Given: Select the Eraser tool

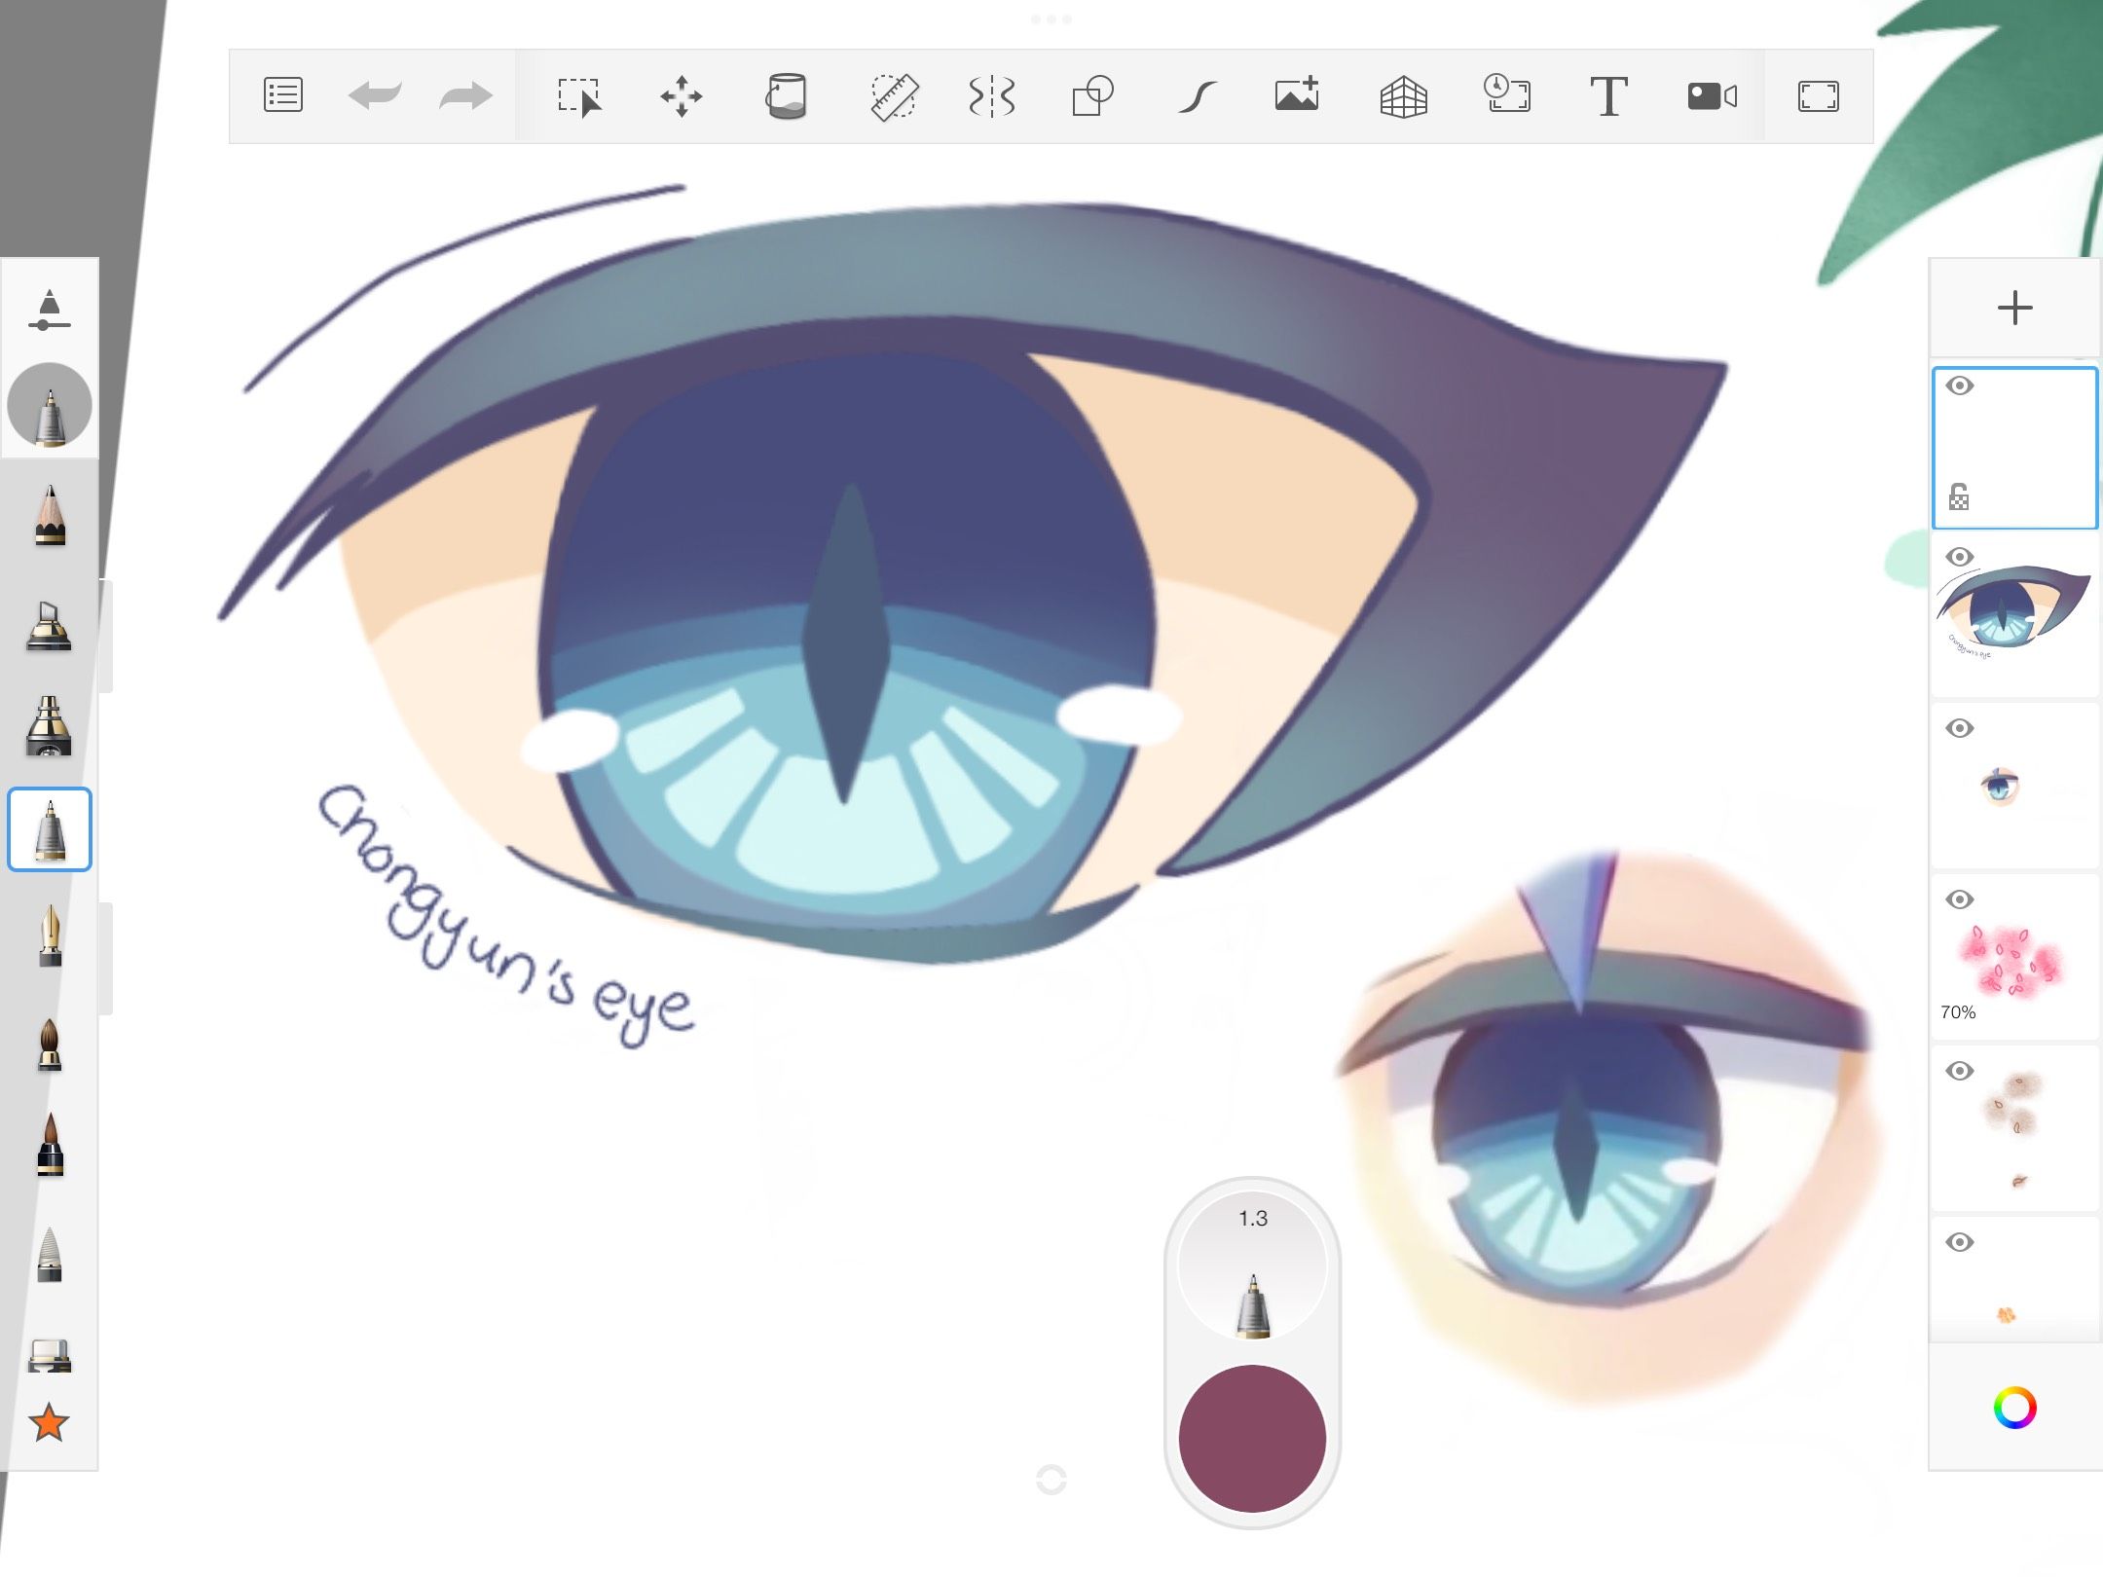Looking at the screenshot, I should [50, 1355].
